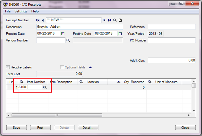The image size is (202, 136).
Task: Go to next receipt record
Action: (x=104, y=20)
